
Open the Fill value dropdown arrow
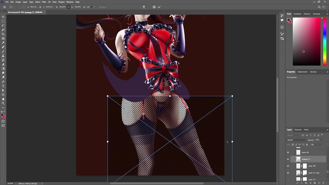point(321,145)
